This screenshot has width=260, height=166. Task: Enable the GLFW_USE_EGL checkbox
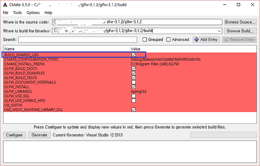tap(134, 96)
